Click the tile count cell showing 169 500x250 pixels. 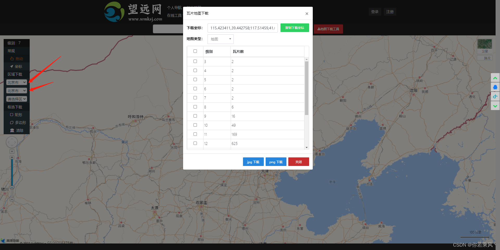(267, 134)
